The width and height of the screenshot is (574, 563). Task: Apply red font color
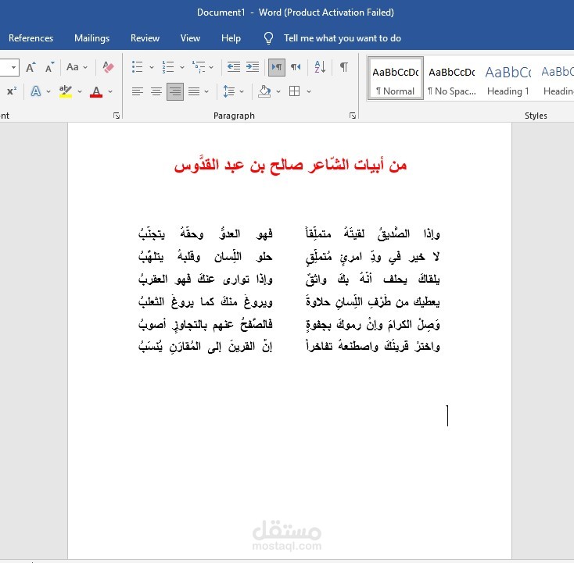pos(96,91)
